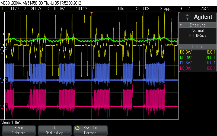Click the trigger source channel 2 indicator
This screenshot has height=136, width=217.
189,9
